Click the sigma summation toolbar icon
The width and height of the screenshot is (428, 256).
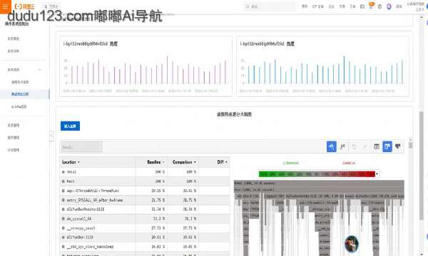342,146
